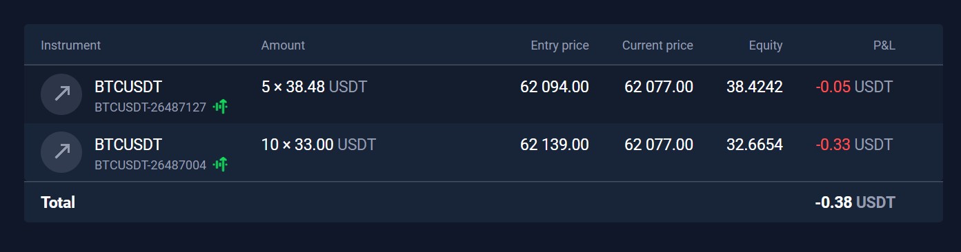961x252 pixels.
Task: Click the Entry price column header
Action: [x=559, y=45]
